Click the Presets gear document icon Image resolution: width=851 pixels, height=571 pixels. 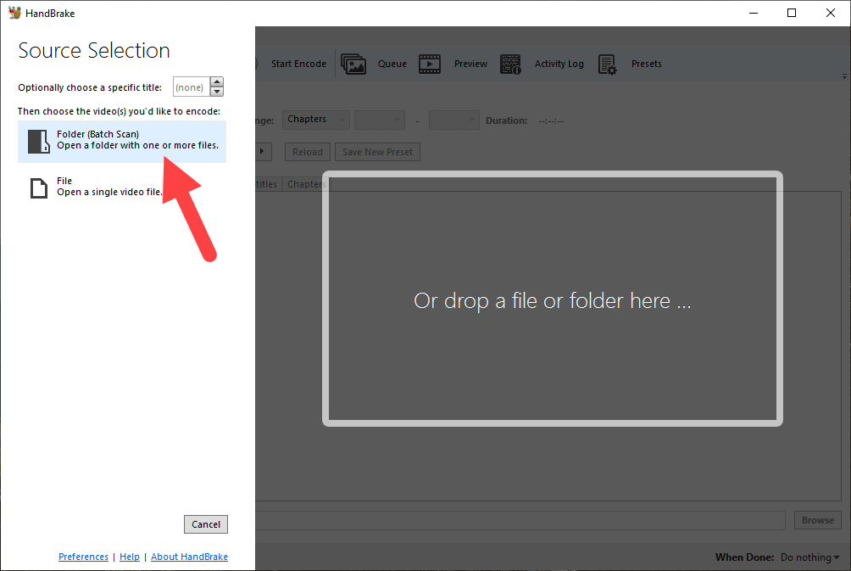(607, 64)
